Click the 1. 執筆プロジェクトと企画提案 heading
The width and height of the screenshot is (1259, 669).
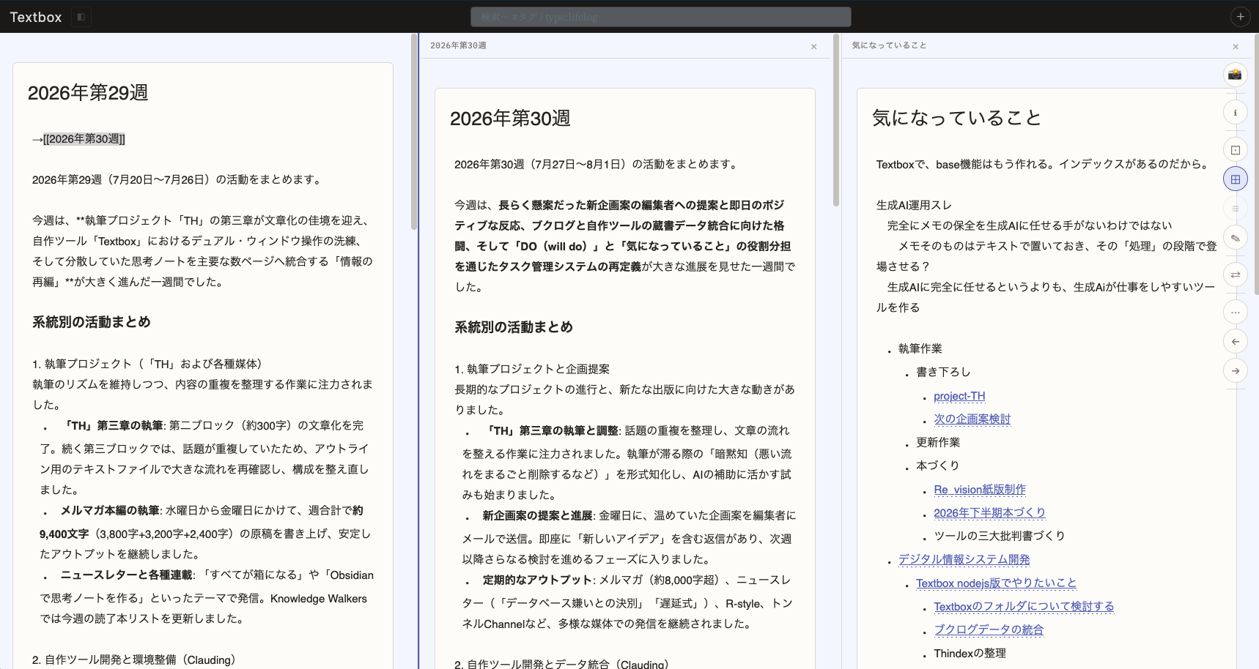tap(532, 370)
